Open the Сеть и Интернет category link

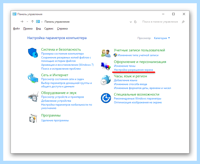click(x=55, y=75)
